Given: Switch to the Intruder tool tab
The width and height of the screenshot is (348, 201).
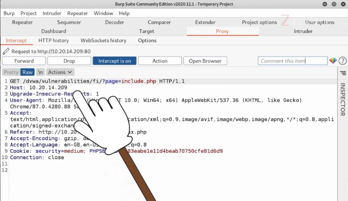Looking at the screenshot, I should click(x=303, y=31).
